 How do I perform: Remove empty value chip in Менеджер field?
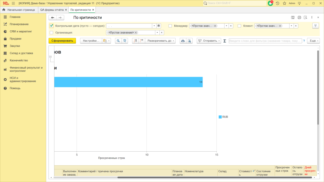tap(215, 26)
